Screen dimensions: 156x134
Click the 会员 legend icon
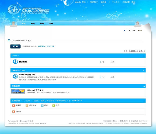coord(54,105)
